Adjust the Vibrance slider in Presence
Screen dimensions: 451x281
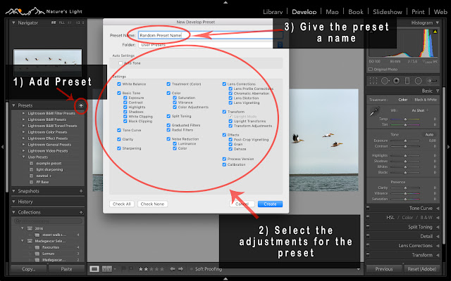click(x=405, y=193)
